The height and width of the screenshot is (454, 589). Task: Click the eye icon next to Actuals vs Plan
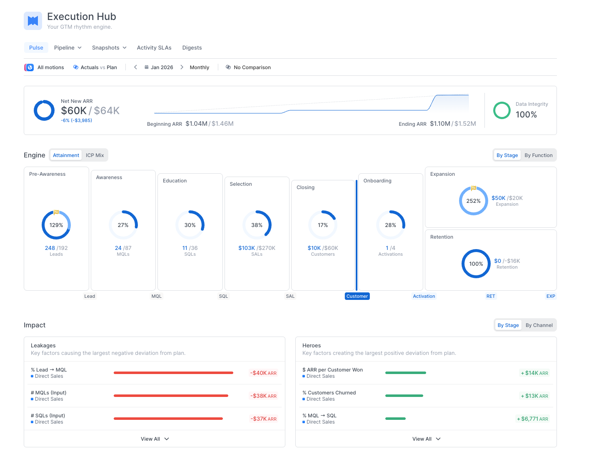76,67
